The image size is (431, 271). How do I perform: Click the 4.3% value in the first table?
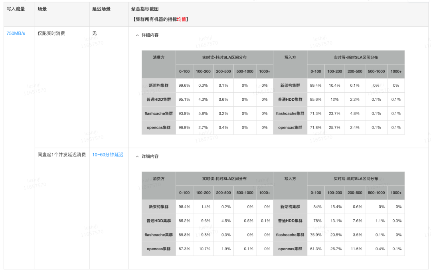(x=203, y=99)
